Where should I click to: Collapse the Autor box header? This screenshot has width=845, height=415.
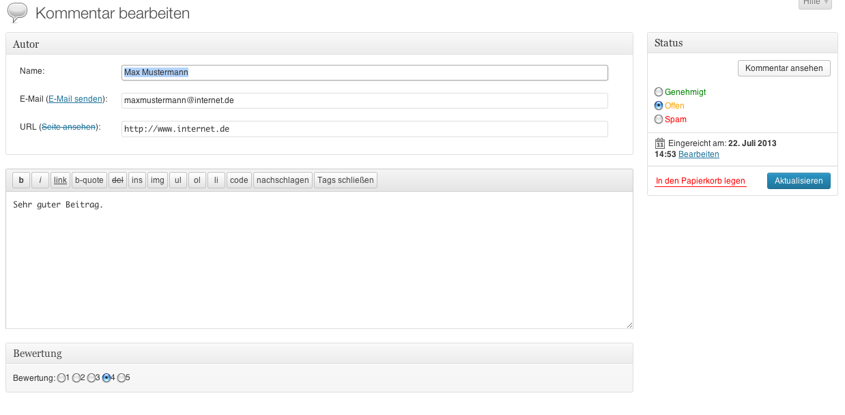[x=319, y=44]
